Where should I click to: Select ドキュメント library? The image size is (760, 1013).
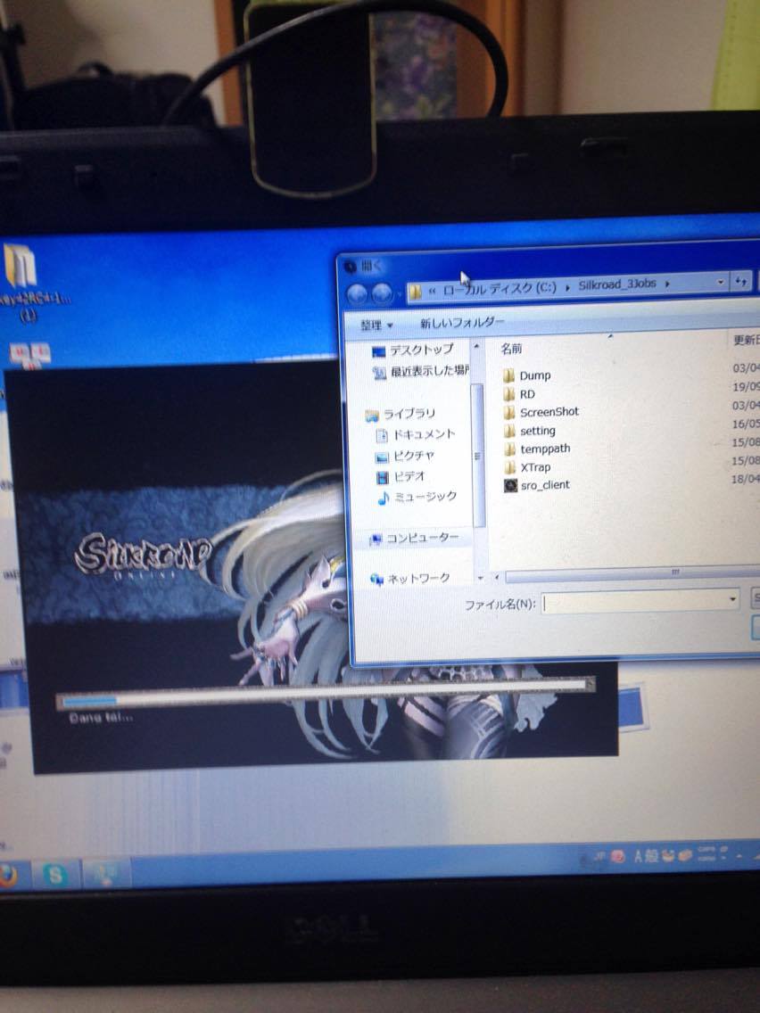[x=417, y=435]
